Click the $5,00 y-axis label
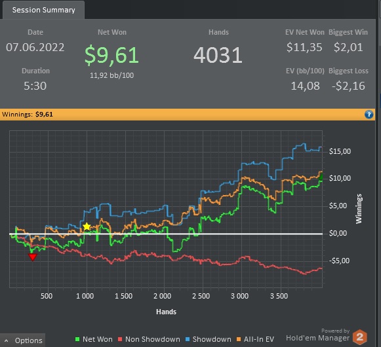This screenshot has width=381, height=347. [x=338, y=206]
